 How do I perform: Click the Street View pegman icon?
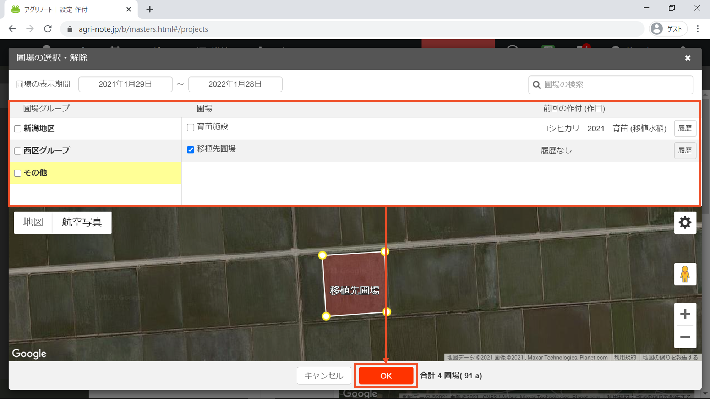click(685, 274)
